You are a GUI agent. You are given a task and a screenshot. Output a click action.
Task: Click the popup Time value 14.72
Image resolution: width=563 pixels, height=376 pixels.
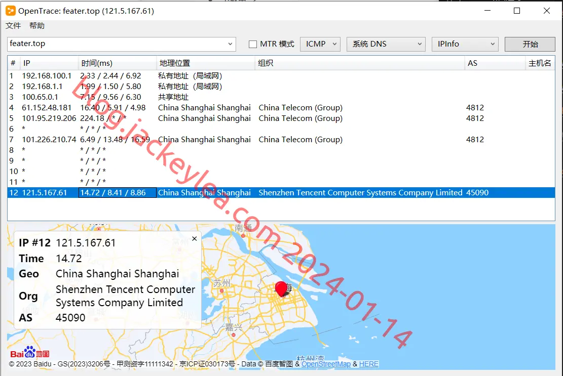pos(68,259)
